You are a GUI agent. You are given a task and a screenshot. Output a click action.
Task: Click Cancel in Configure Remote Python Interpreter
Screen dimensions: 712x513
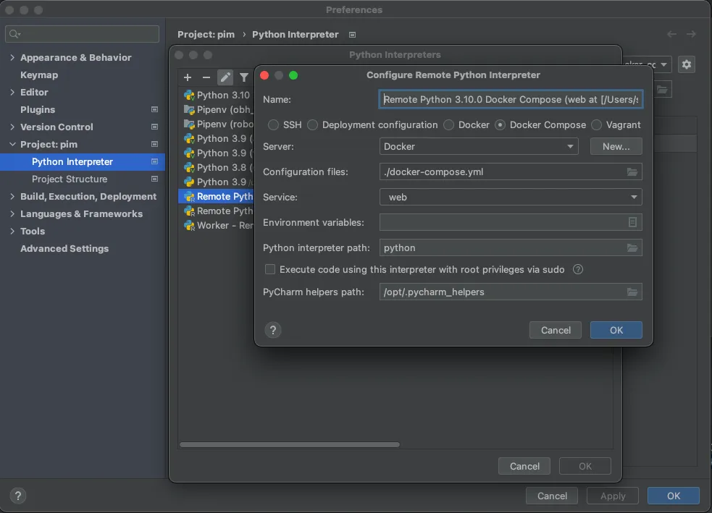tap(556, 330)
